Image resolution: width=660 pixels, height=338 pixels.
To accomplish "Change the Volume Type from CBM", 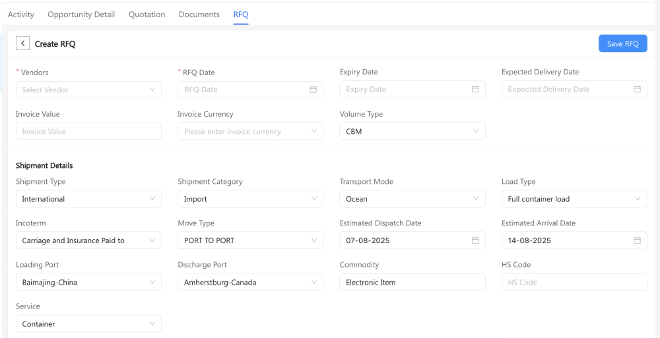I will [412, 131].
